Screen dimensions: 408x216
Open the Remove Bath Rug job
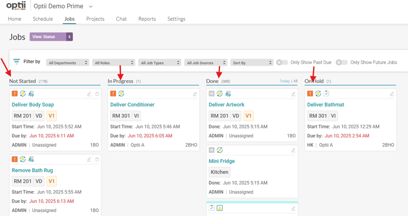32,170
